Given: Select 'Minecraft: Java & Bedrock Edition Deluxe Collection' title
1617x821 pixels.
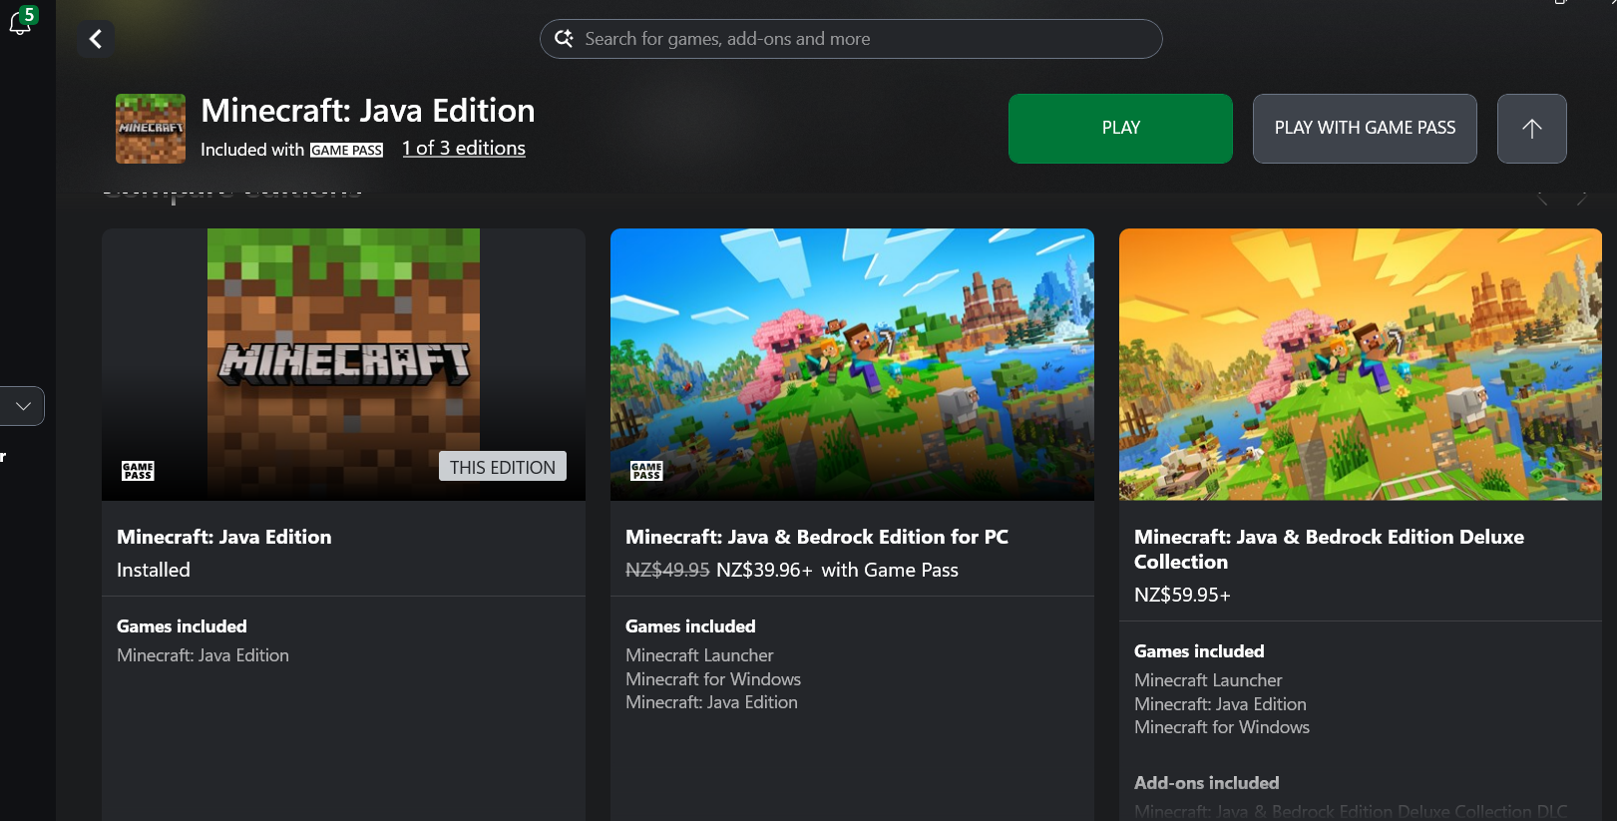Looking at the screenshot, I should tap(1329, 550).
